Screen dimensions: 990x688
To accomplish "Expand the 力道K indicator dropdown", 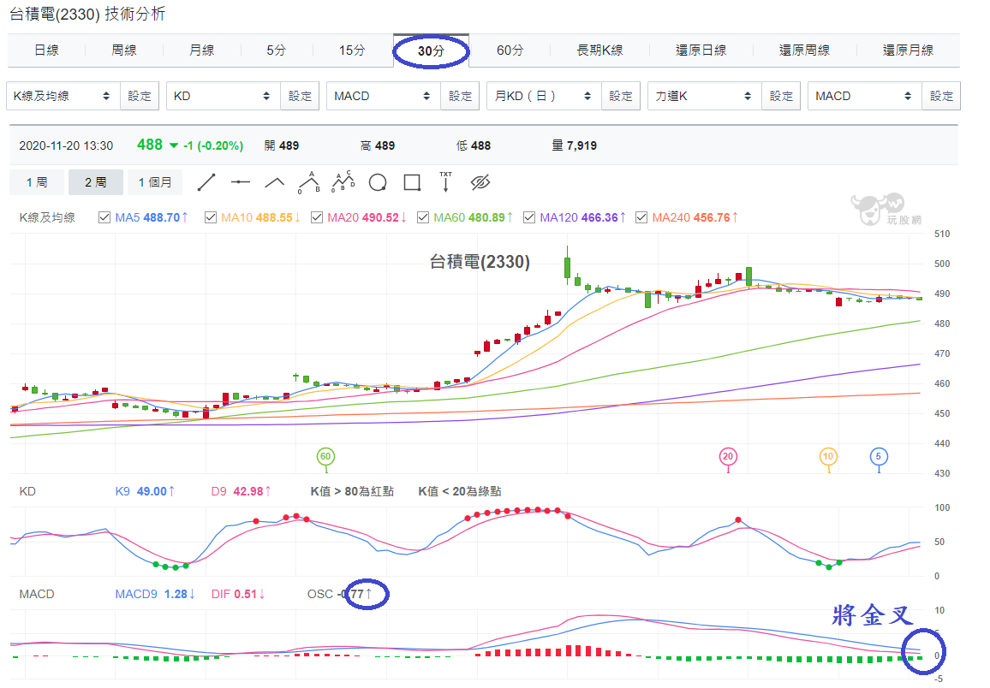I will (x=704, y=96).
